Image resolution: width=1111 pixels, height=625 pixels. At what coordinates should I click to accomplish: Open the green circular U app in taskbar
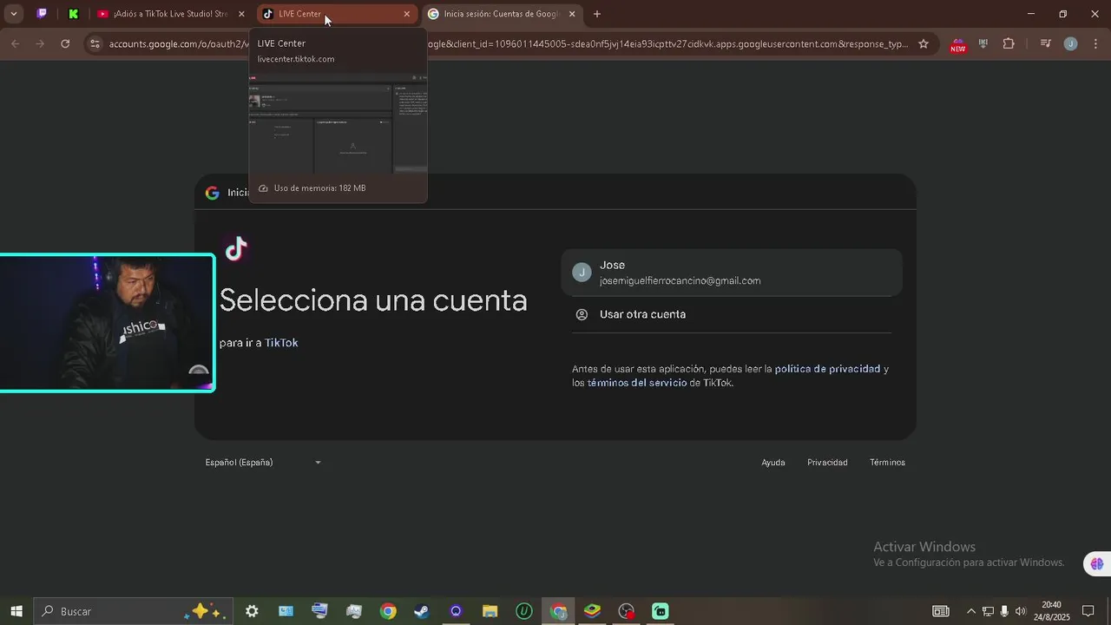pos(524,611)
